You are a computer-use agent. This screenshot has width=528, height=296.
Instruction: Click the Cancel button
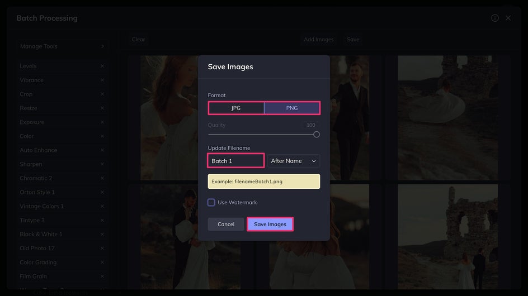226,224
